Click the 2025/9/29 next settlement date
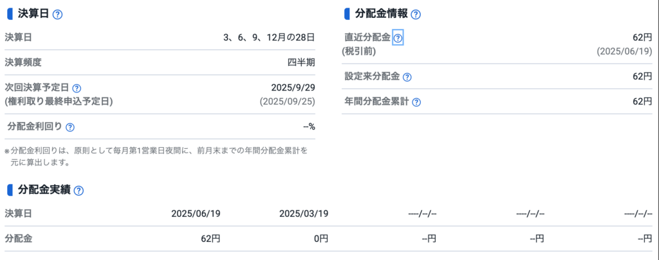659x260 pixels. (293, 88)
